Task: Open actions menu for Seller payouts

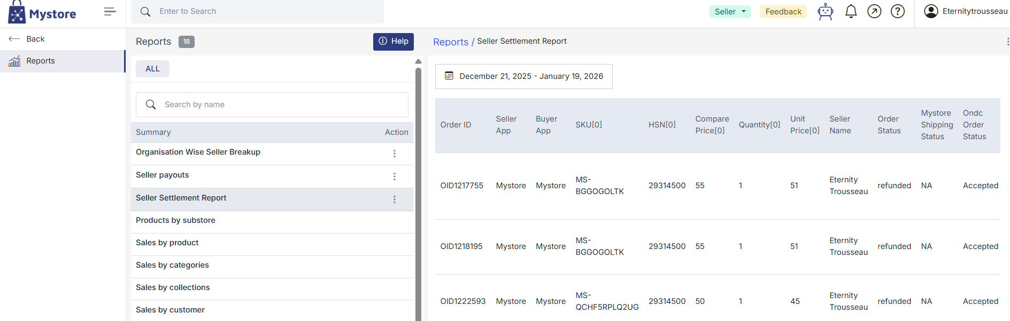Action: tap(395, 176)
